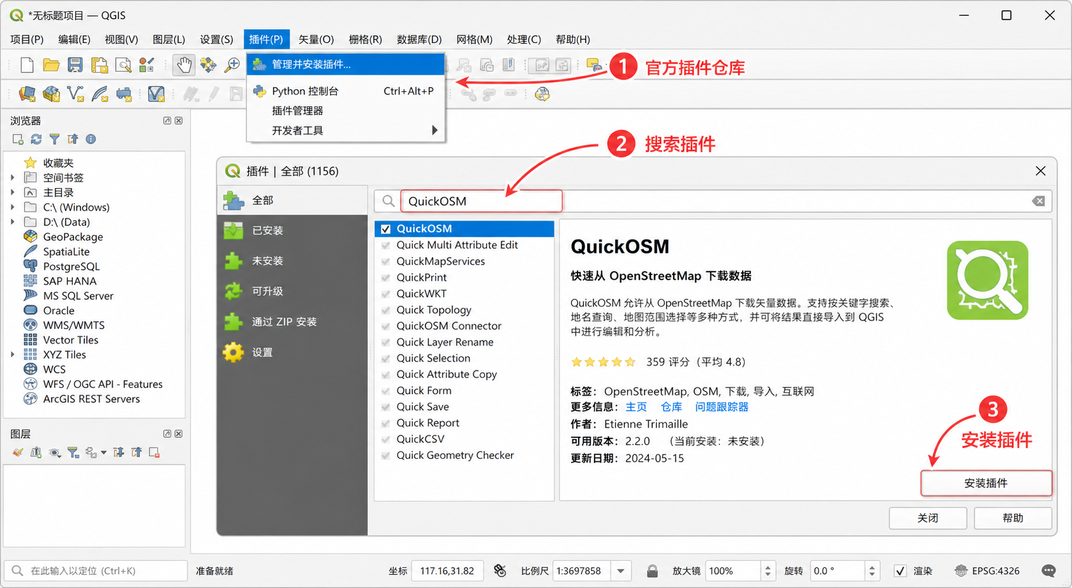Open the new print layout icon

coord(99,65)
